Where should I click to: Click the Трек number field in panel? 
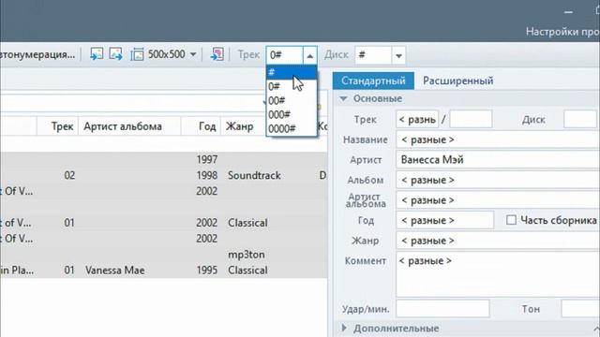point(417,120)
